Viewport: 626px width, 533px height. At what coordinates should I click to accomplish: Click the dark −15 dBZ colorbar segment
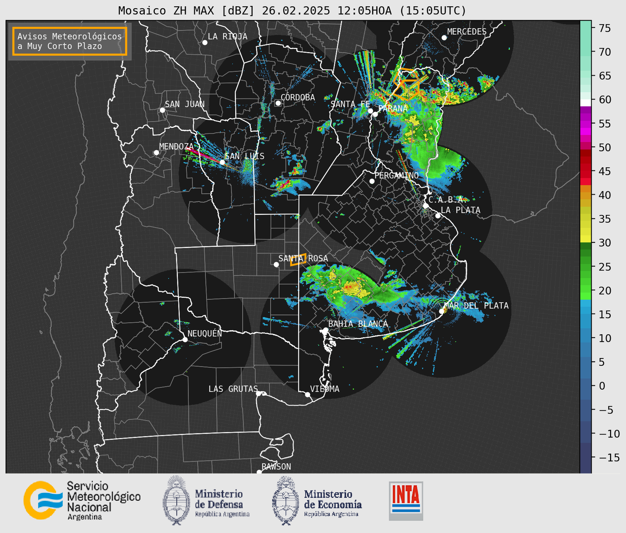(x=586, y=457)
